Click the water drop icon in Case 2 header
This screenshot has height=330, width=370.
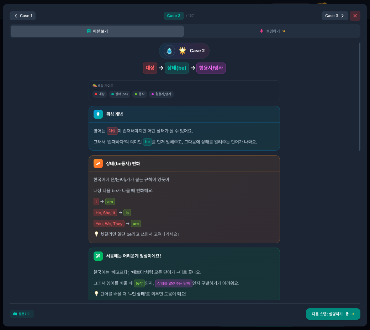click(169, 51)
